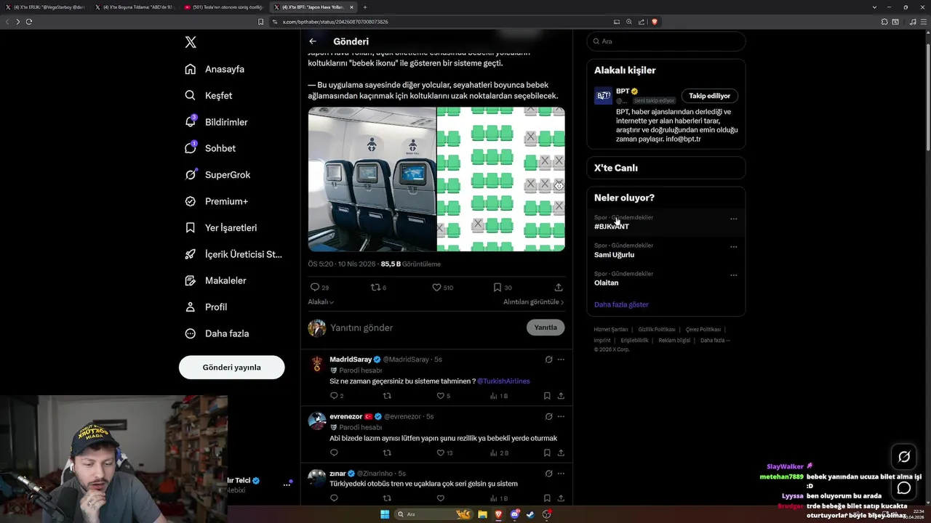Open MadridSaray's profile name

351,360
